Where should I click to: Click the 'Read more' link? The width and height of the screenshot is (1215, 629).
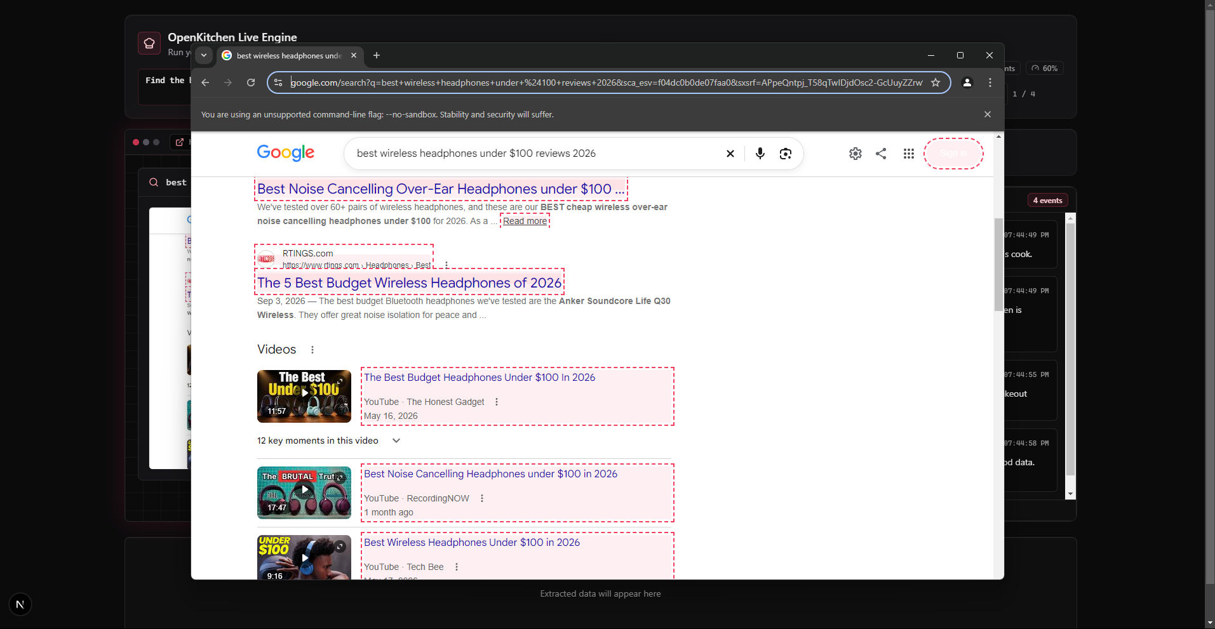click(525, 221)
